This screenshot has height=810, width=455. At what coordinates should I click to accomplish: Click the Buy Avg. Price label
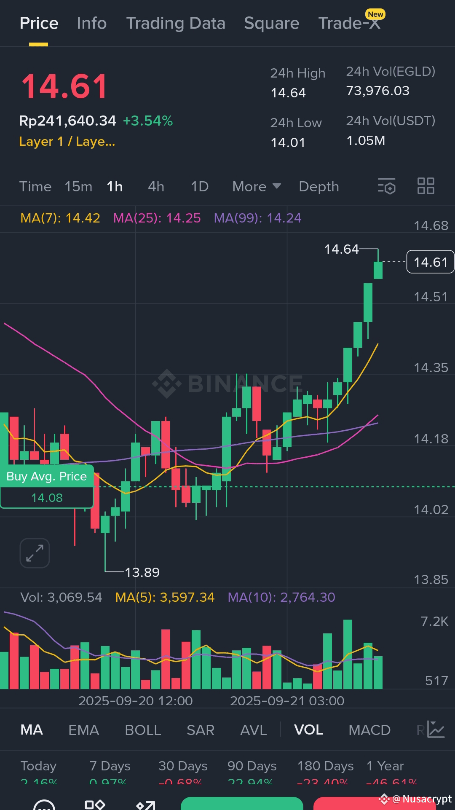[x=47, y=476]
